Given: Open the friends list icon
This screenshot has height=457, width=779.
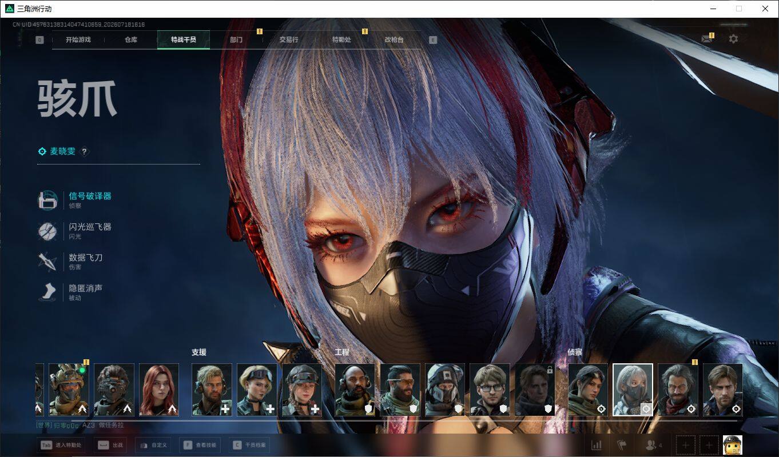Looking at the screenshot, I should (x=653, y=445).
